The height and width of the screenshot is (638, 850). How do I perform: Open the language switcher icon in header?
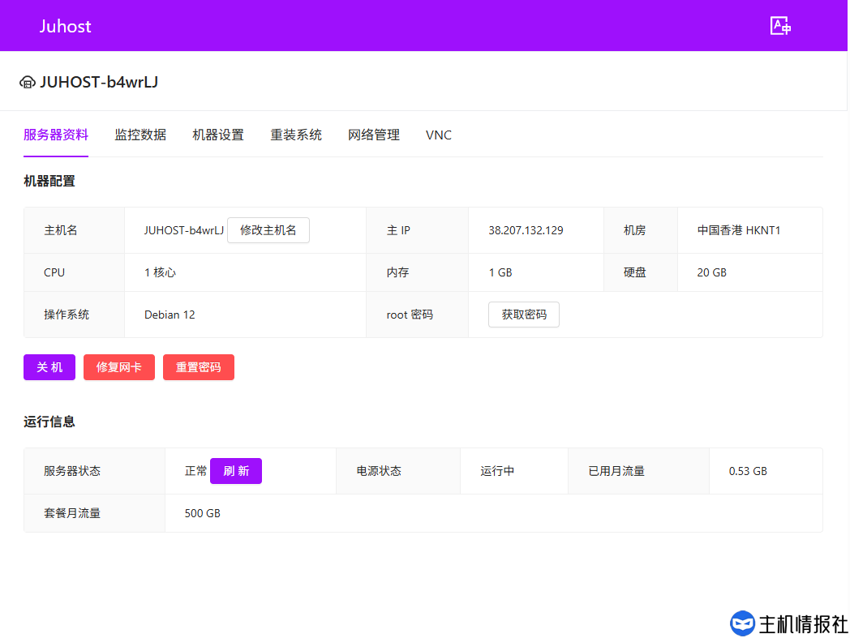click(x=780, y=26)
